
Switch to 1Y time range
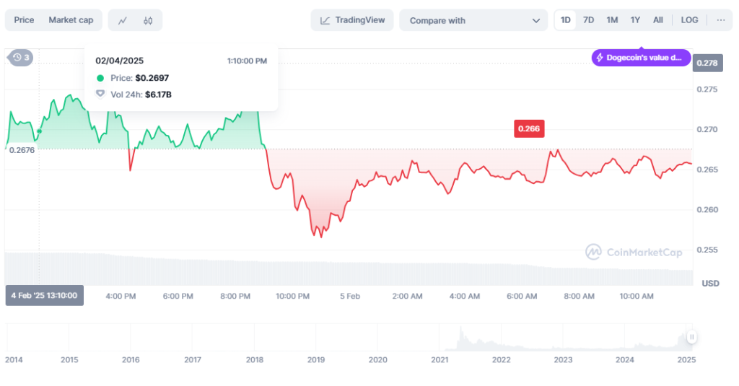point(635,20)
